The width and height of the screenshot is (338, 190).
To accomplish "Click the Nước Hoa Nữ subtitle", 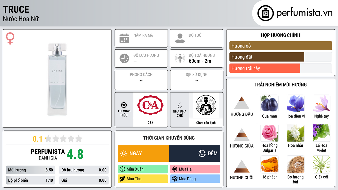I will click(21, 19).
